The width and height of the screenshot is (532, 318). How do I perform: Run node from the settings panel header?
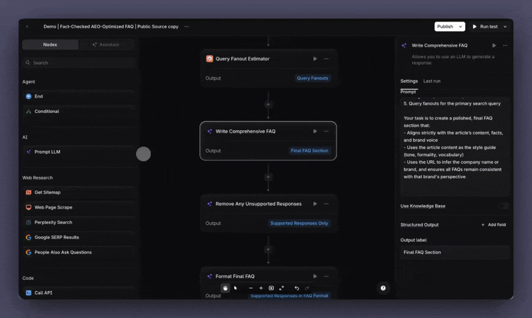click(x=494, y=45)
